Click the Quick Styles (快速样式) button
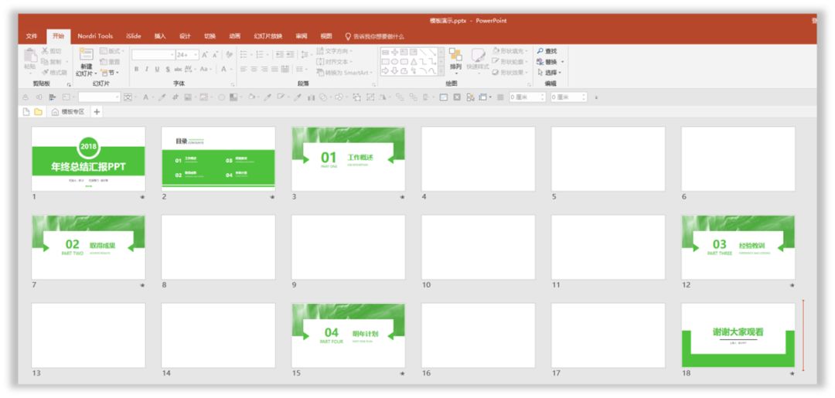 click(x=478, y=60)
